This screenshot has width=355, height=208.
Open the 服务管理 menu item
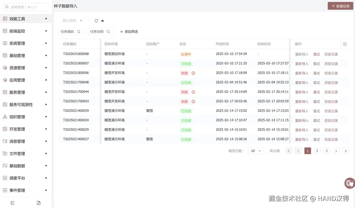(26, 92)
